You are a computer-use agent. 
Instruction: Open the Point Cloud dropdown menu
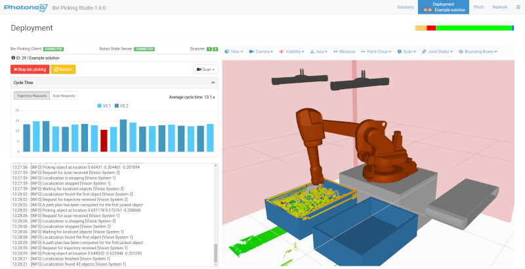click(376, 52)
